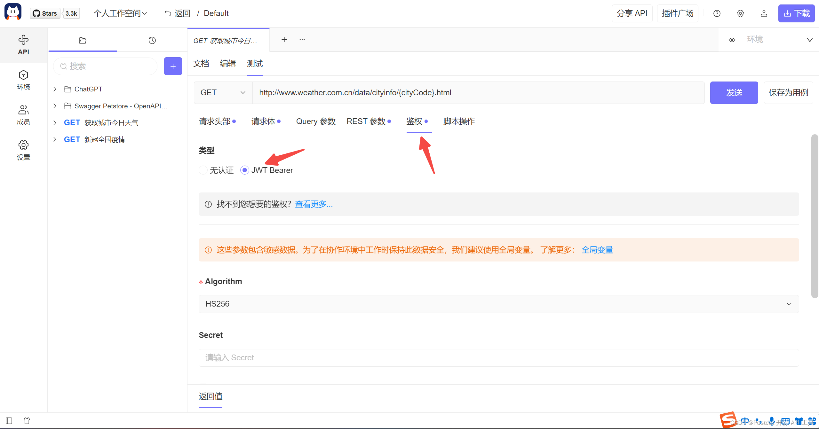Click the info icon beside 找不到您想要的鉴权
This screenshot has width=819, height=429.
coord(208,204)
